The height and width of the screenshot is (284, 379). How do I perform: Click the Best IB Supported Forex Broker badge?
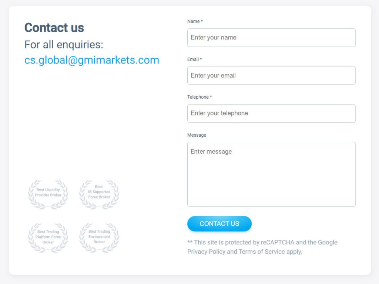[99, 194]
